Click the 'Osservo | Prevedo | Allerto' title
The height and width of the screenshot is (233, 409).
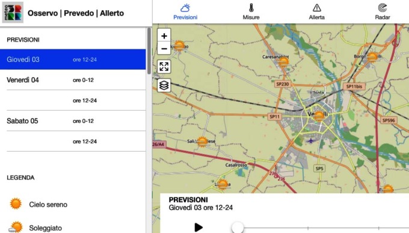click(x=76, y=13)
